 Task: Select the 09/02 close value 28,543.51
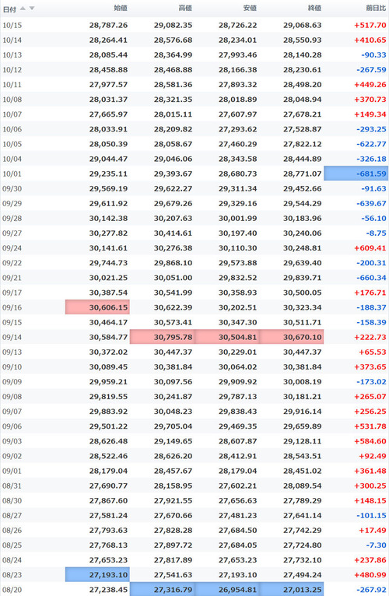[303, 456]
